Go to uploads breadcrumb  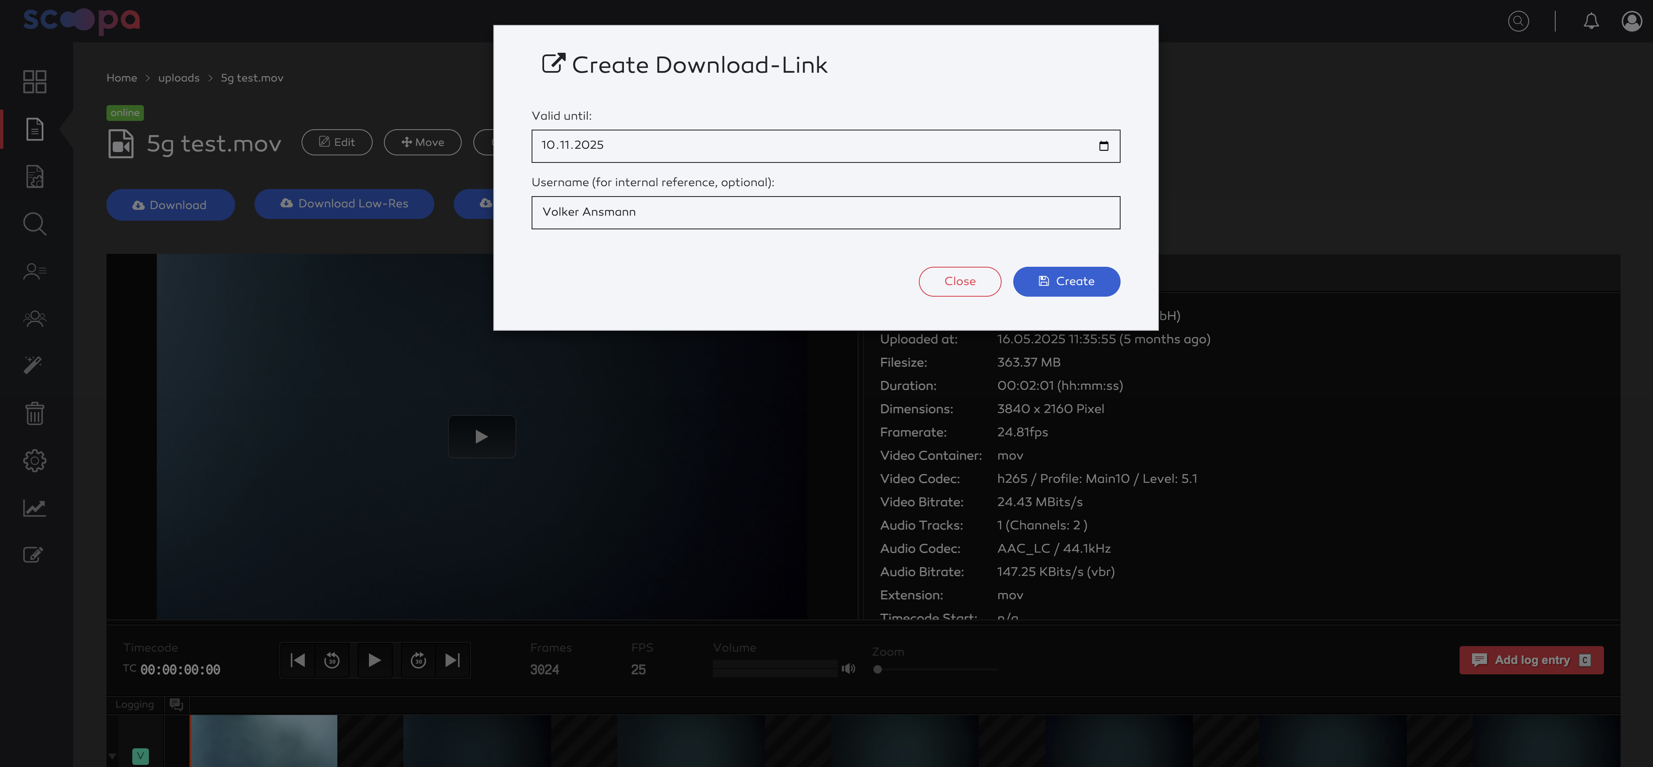coord(179,78)
